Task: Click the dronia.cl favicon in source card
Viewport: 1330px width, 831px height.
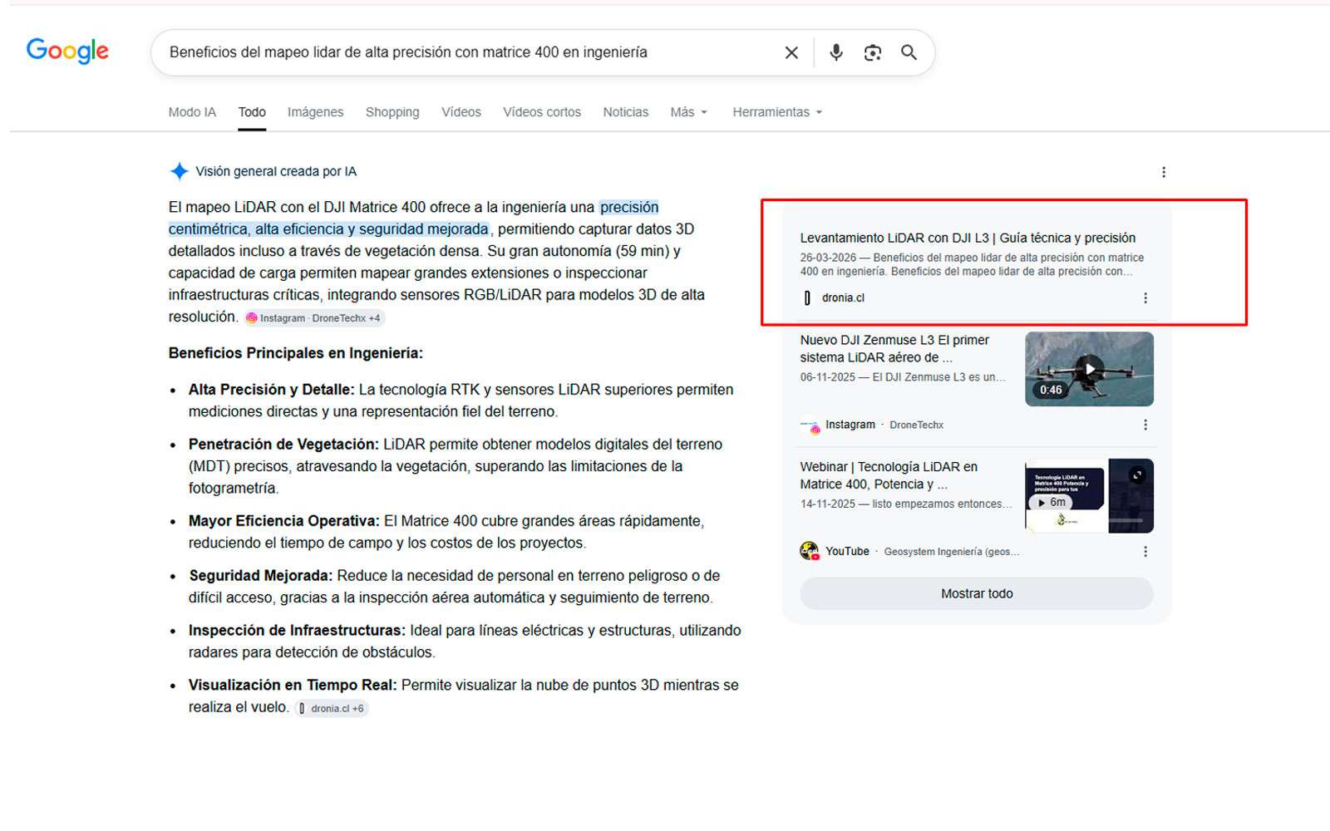Action: (807, 297)
